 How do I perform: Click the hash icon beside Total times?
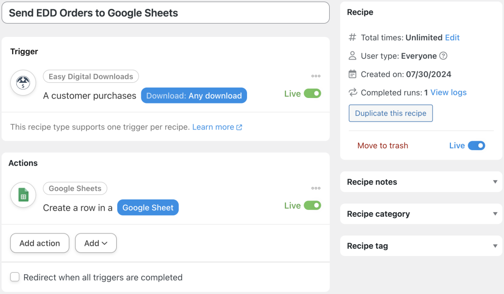tap(352, 37)
